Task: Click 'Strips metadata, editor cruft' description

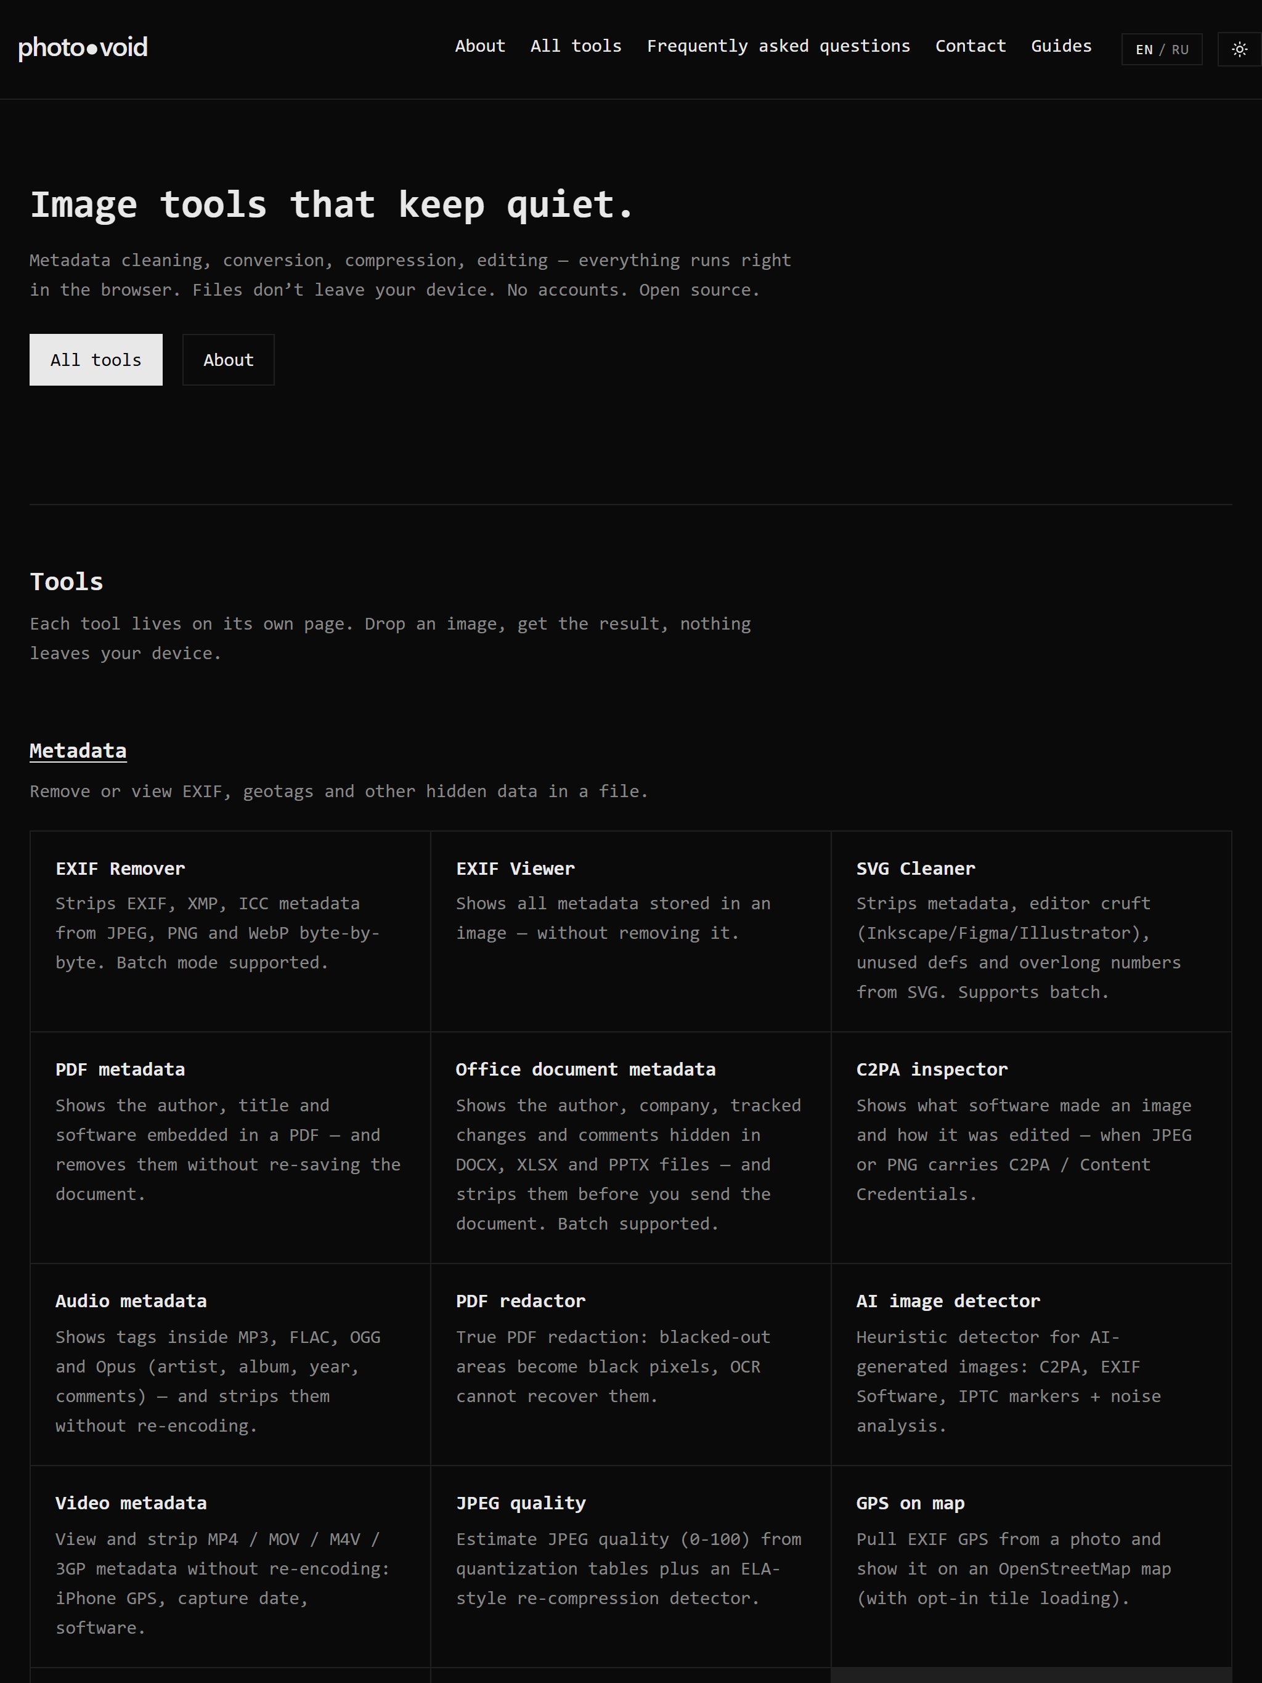Action: 1019,948
